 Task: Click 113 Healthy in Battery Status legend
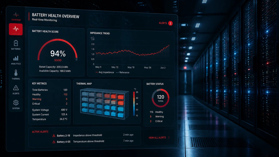coord(156,112)
